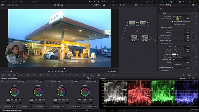Select the hand pan tool in node editor
The width and height of the screenshot is (199, 112).
124,5
